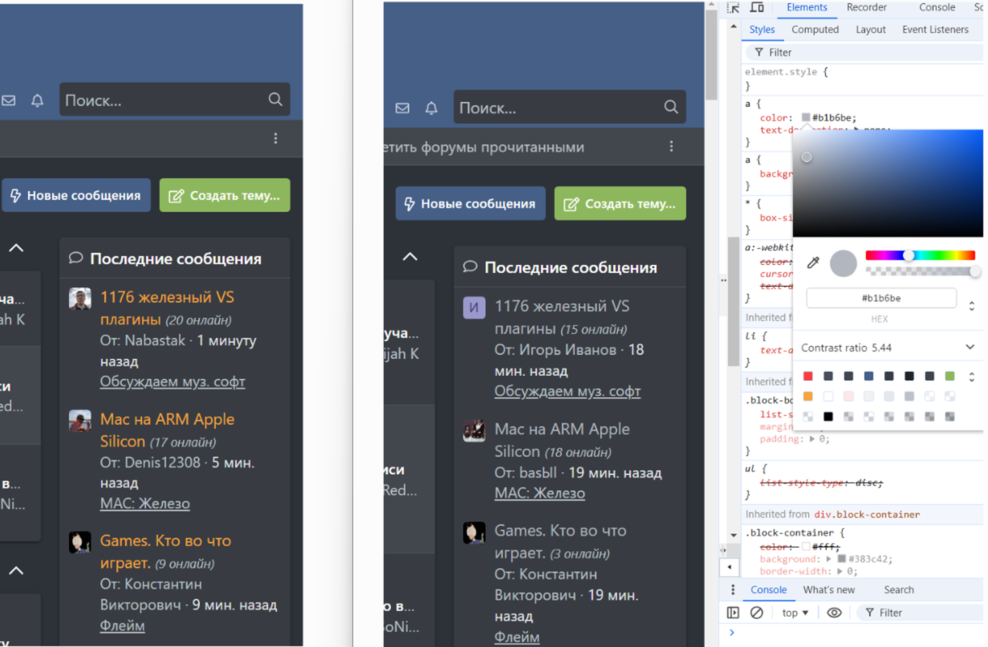Click the search magnifier in right forum

[671, 107]
